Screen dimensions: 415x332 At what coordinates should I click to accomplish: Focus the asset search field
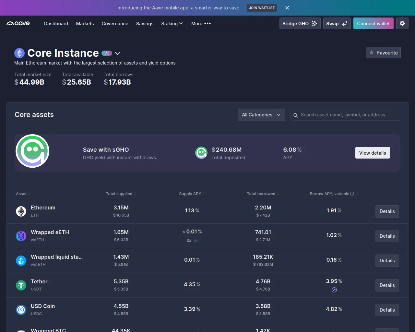345,115
